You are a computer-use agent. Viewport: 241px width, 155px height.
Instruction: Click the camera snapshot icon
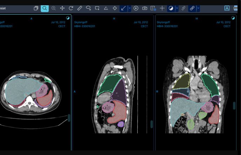[x=145, y=8]
